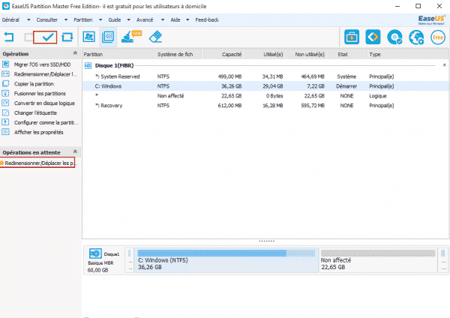
Task: Click the Disque 1(MBR) header disk icon
Action: point(88,66)
